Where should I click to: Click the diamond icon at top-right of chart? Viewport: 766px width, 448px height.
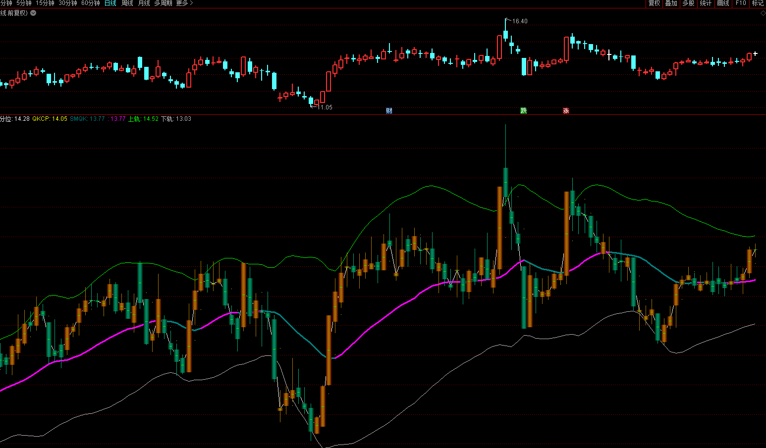pyautogui.click(x=763, y=13)
